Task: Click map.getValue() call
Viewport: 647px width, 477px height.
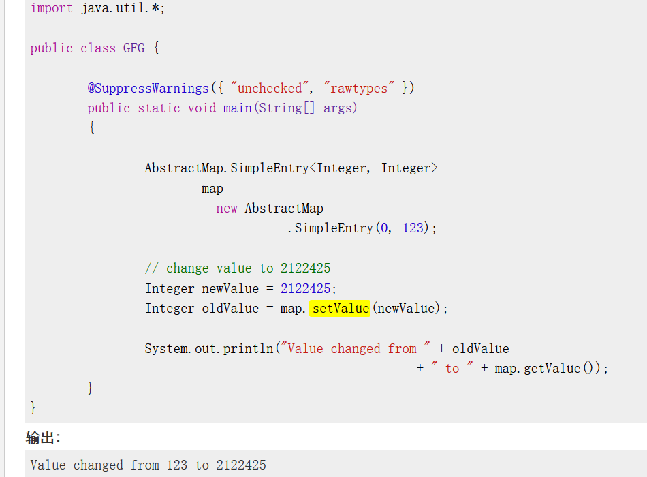Action: (x=543, y=369)
